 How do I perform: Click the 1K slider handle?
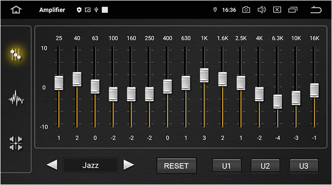coord(204,75)
